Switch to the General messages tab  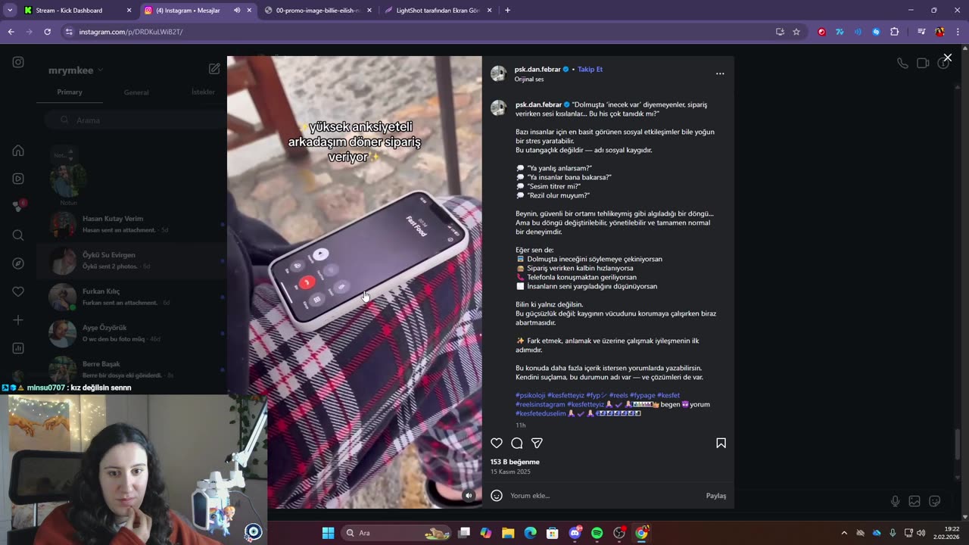click(136, 92)
